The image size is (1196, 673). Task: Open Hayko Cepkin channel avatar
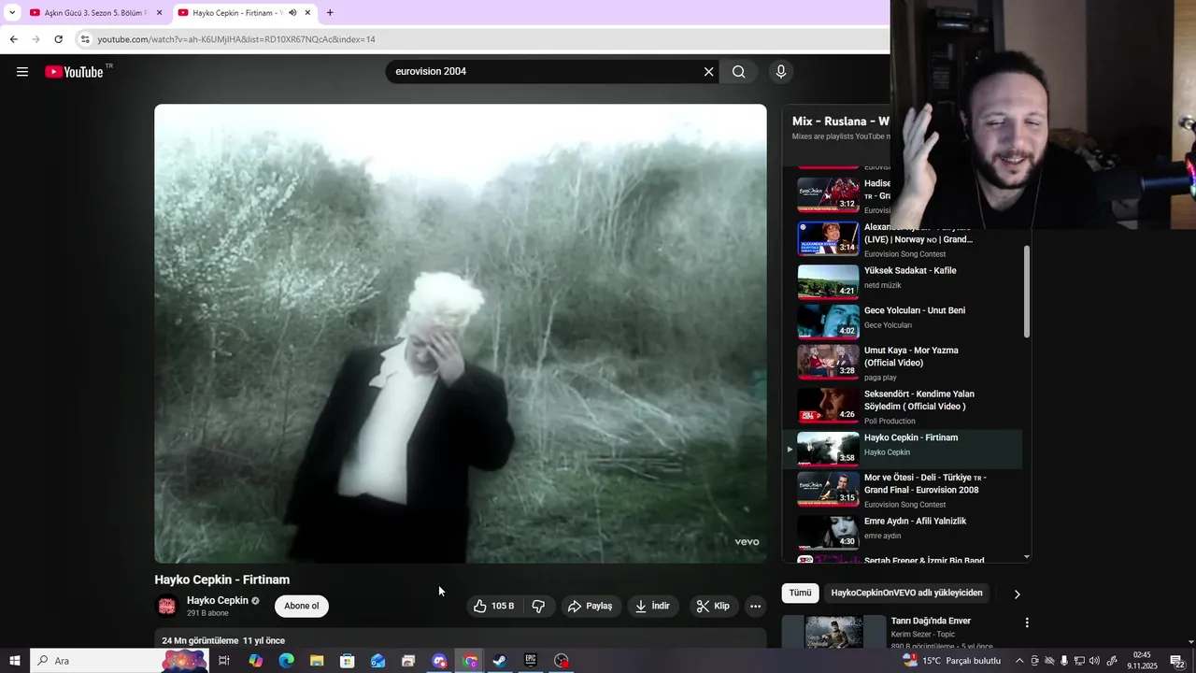coord(167,606)
